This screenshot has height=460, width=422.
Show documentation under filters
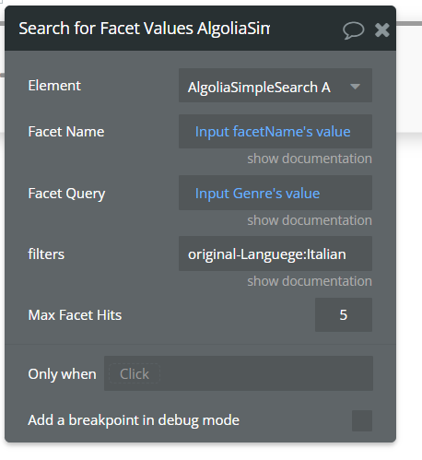[x=310, y=281]
